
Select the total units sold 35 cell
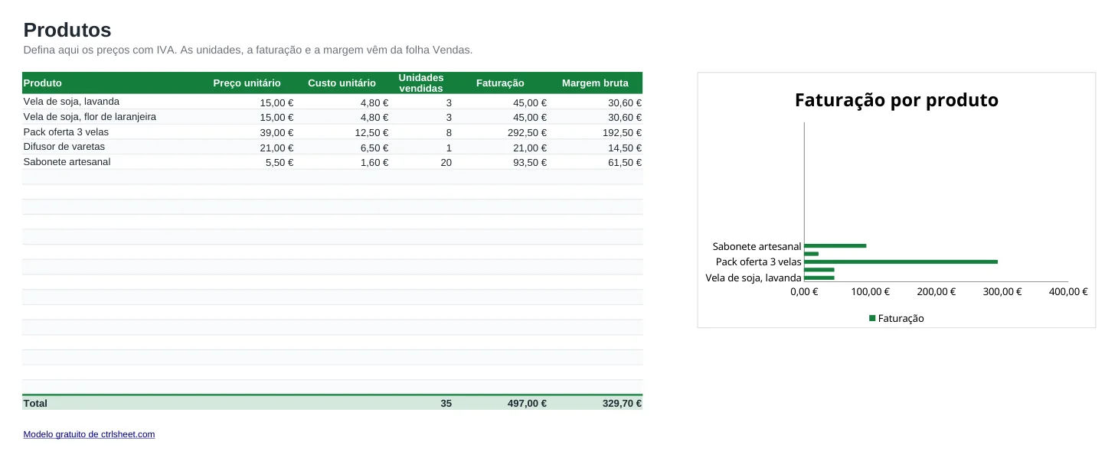tap(446, 403)
